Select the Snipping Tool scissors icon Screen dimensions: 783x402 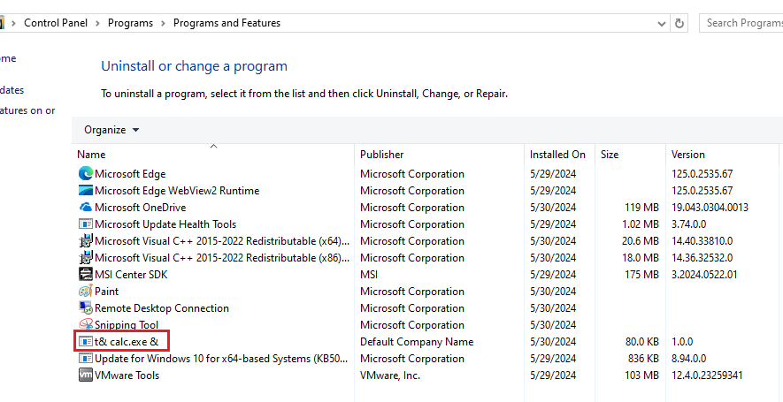click(x=86, y=325)
